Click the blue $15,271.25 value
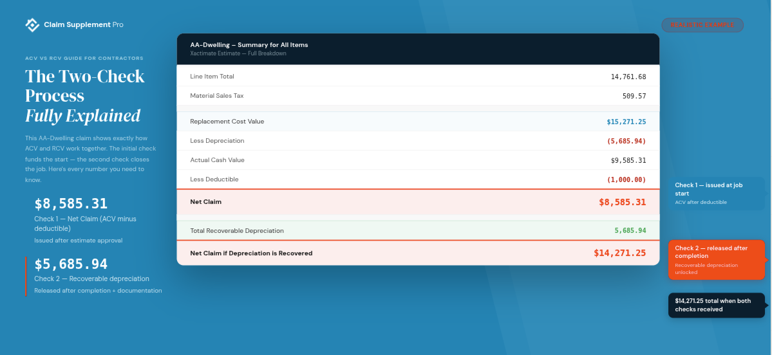 coord(626,122)
